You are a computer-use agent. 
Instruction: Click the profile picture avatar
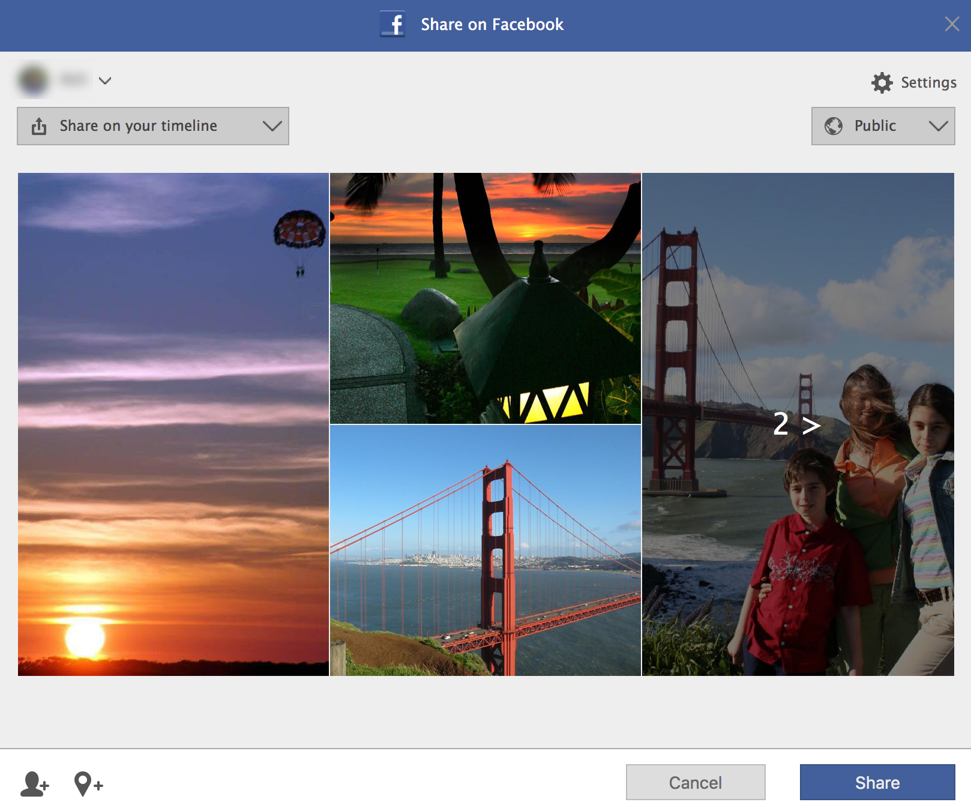pos(34,80)
